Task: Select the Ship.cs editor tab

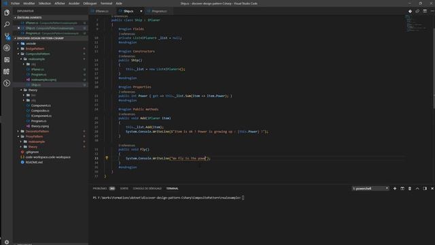Action: pyautogui.click(x=128, y=11)
